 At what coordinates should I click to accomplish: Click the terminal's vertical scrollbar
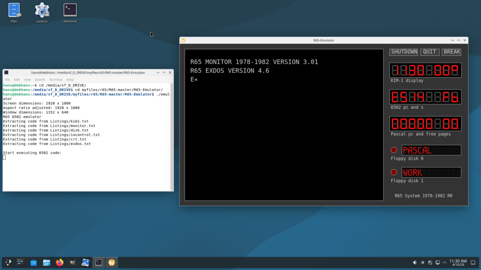coord(172,136)
